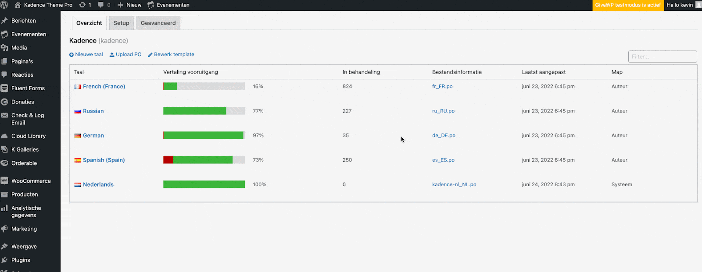Screen dimensions: 702x272
Task: Click the GiveWP testmodus is actief notice
Action: [628, 5]
